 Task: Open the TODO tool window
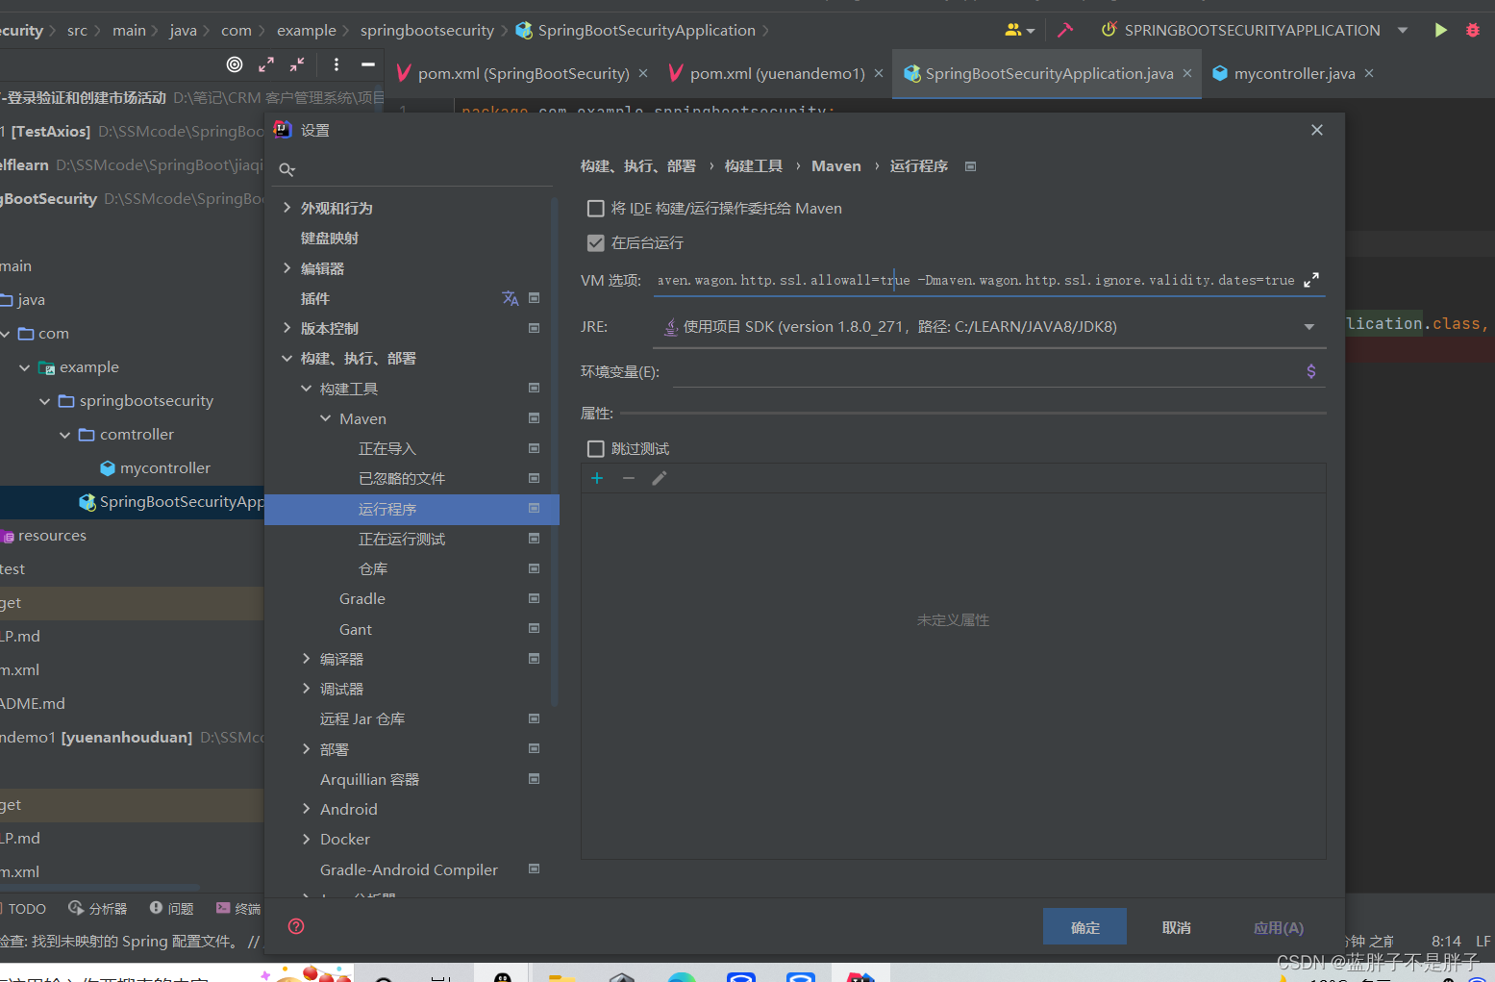(23, 908)
